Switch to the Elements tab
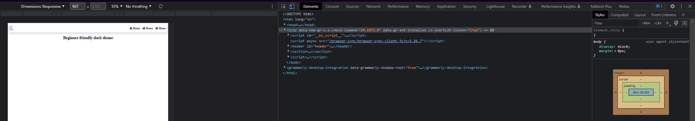The width and height of the screenshot is (695, 121). click(x=311, y=6)
